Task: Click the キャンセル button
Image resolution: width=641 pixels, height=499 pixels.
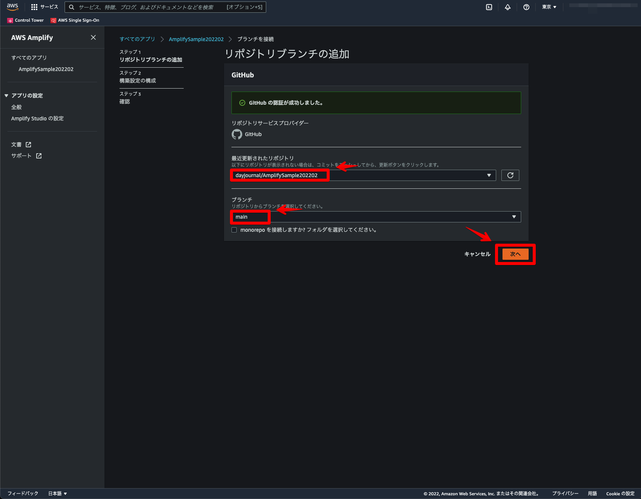Action: (477, 254)
